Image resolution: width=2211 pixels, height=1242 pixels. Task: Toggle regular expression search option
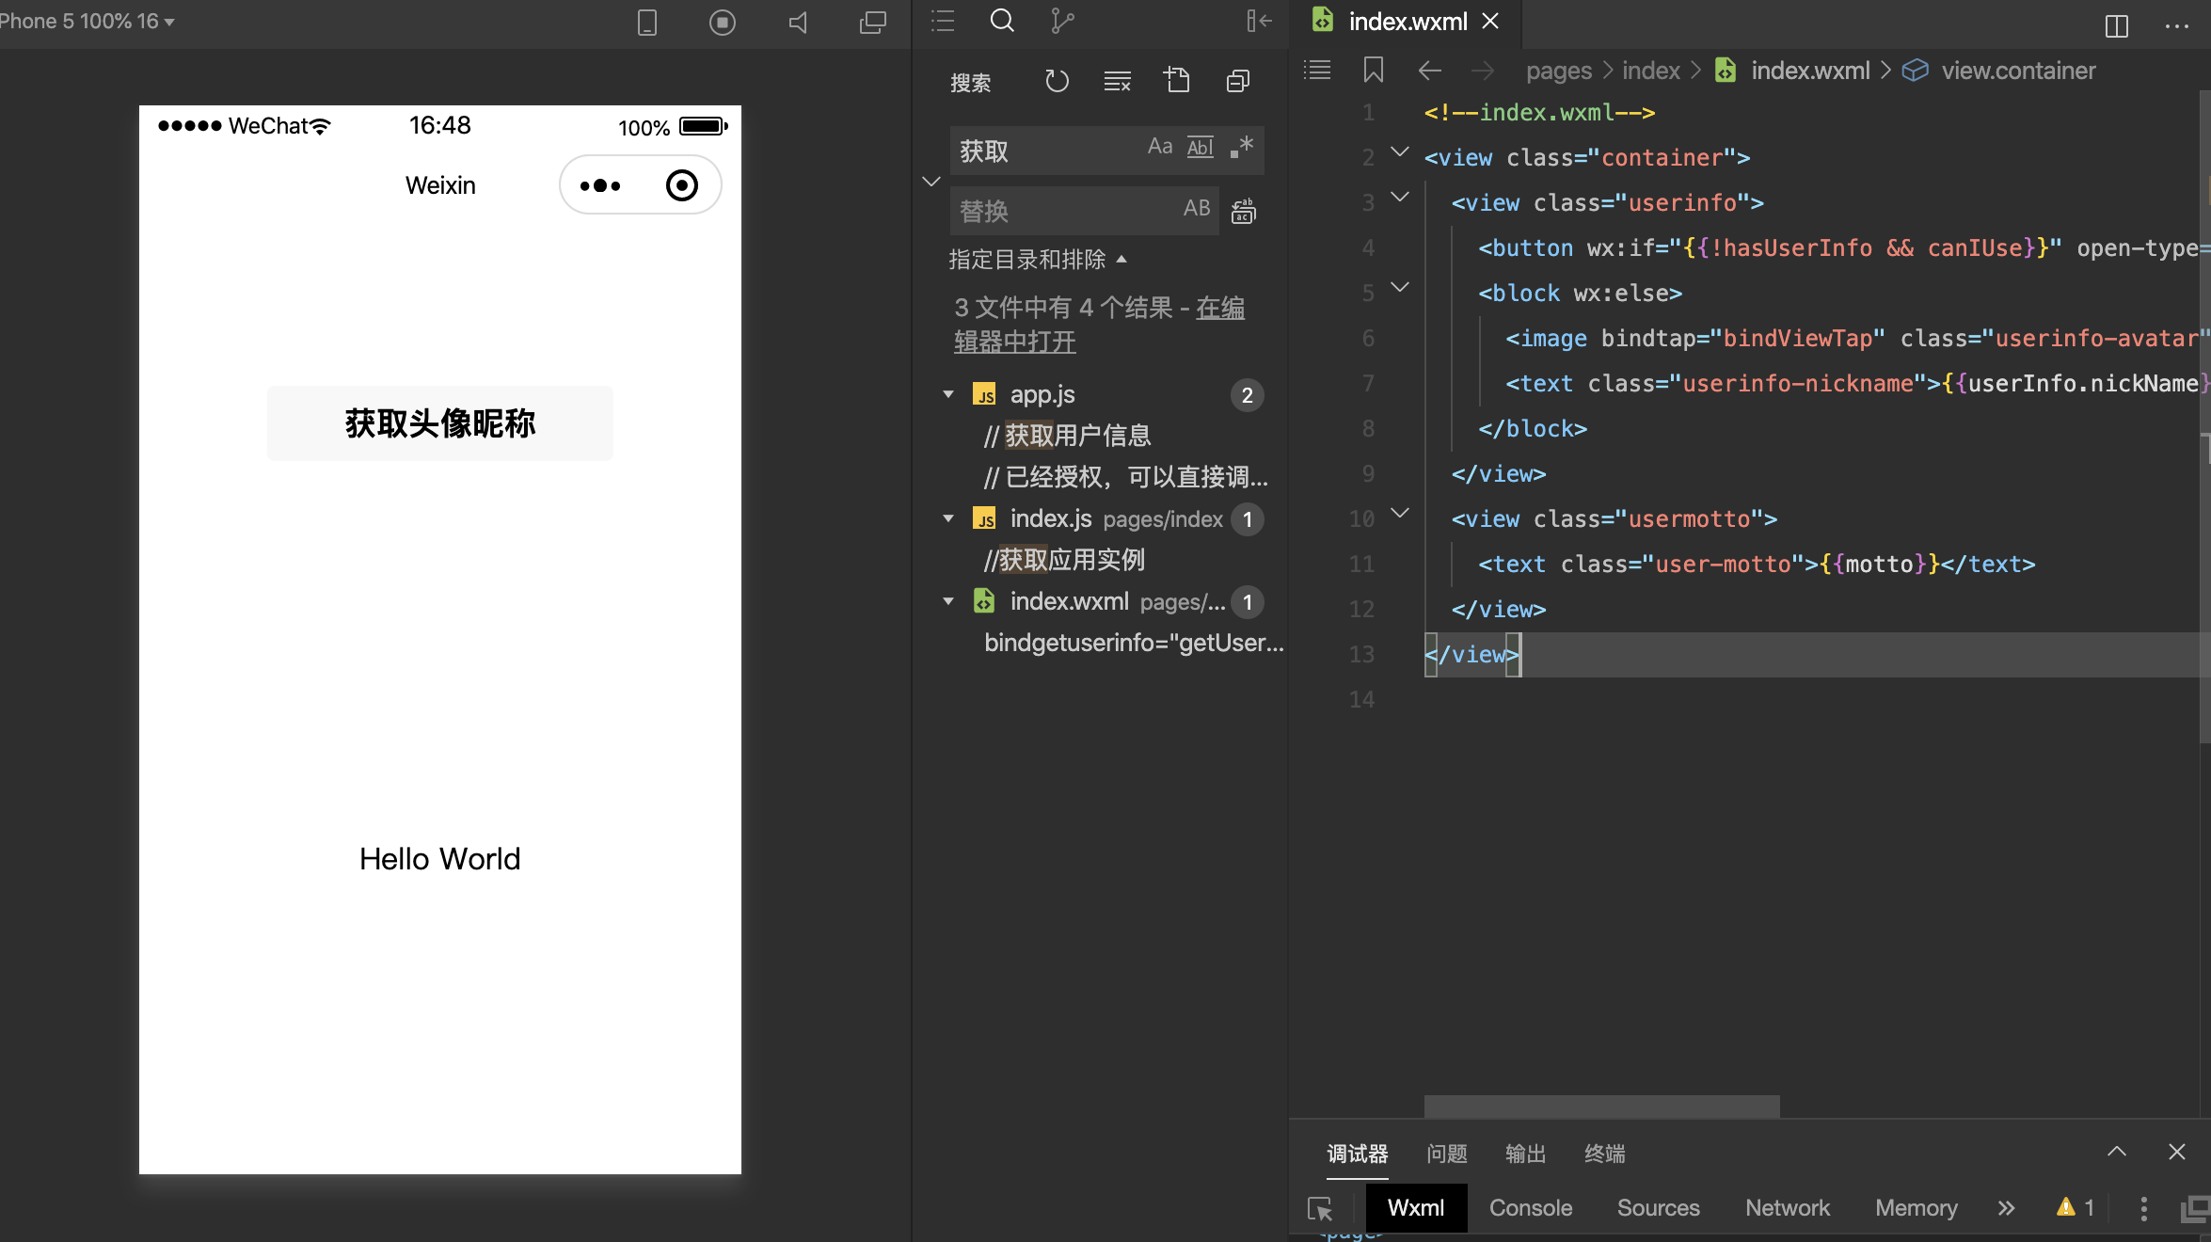point(1242,148)
